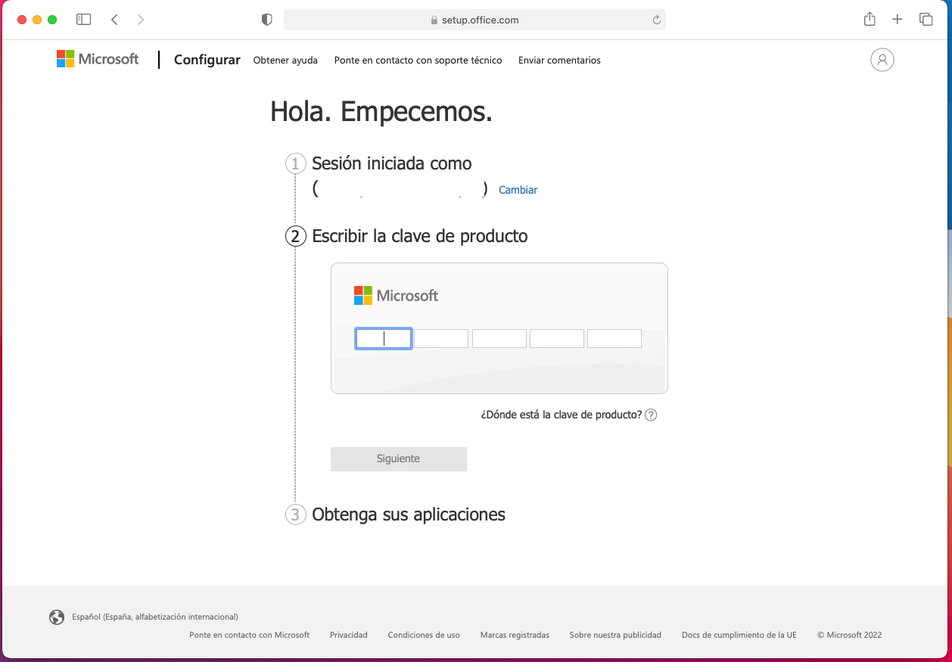Focus the fourth product key field
Screen dimensions: 952x662
click(557, 338)
